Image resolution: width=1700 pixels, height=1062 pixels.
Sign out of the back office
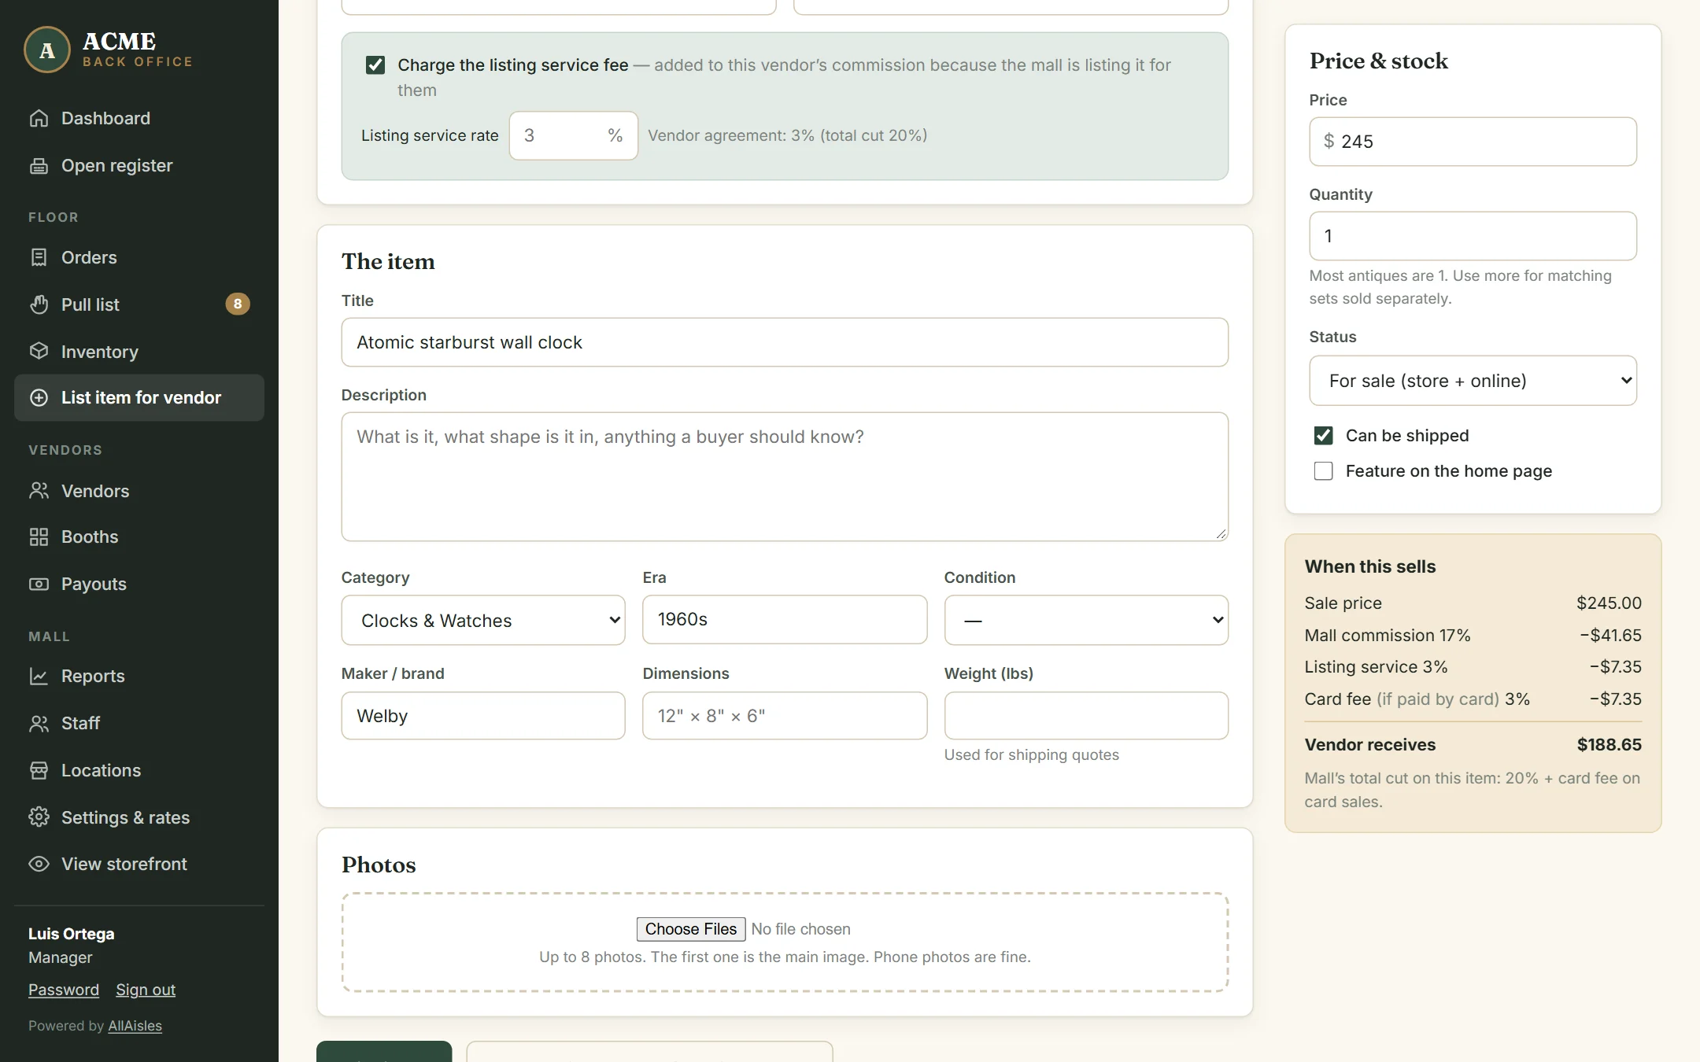tap(146, 990)
